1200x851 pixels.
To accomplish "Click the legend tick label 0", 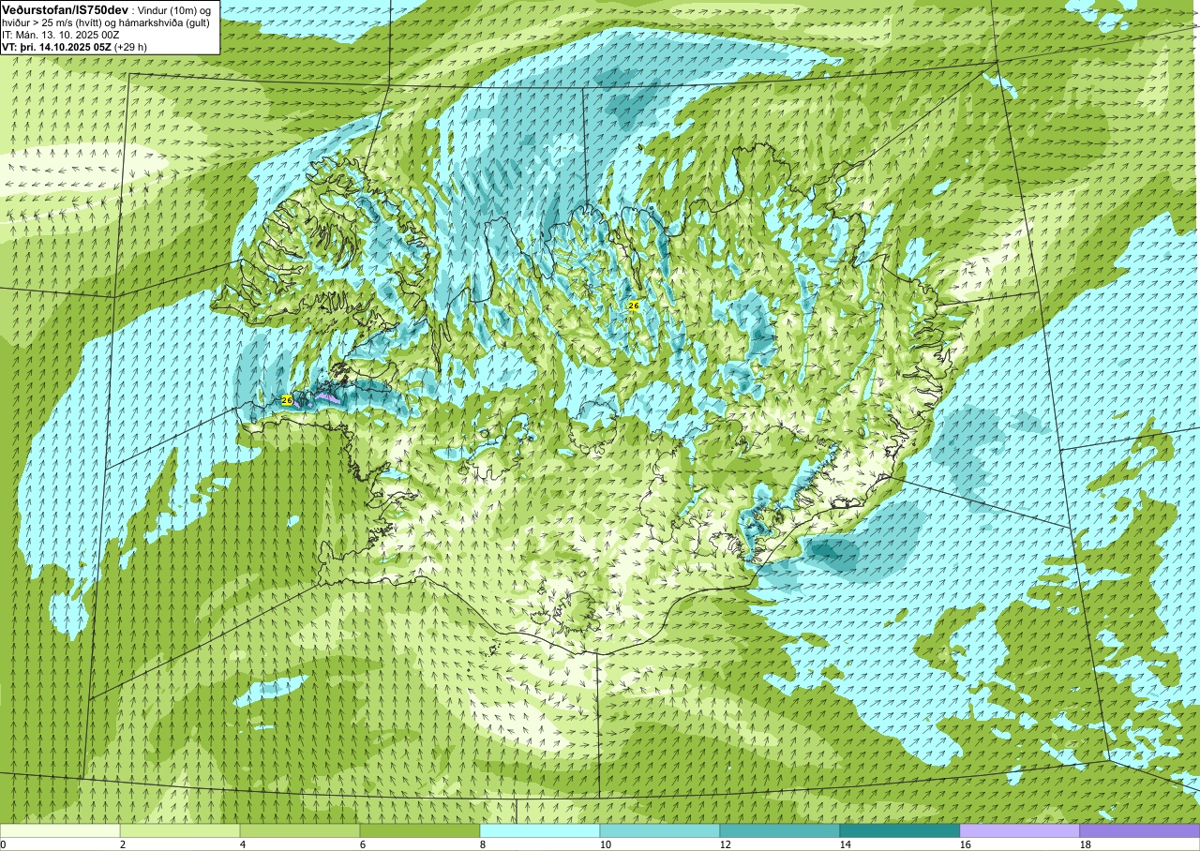I will 4,844.
